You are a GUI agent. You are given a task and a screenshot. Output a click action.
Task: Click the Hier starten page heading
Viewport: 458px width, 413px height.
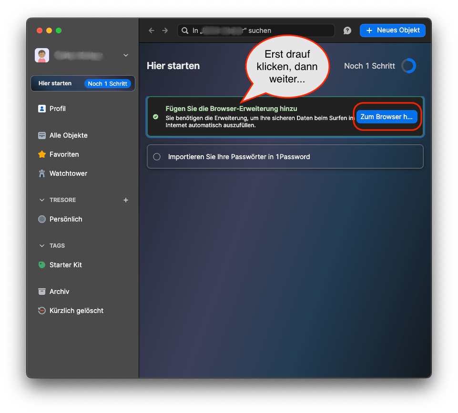click(173, 66)
